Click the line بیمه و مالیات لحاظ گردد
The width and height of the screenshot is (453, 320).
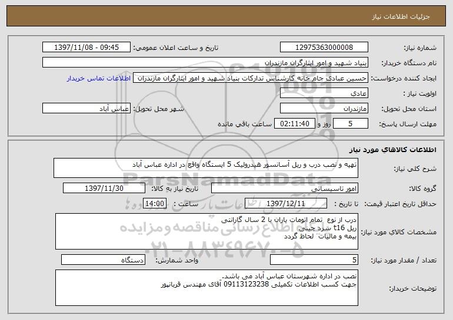pyautogui.click(x=321, y=237)
